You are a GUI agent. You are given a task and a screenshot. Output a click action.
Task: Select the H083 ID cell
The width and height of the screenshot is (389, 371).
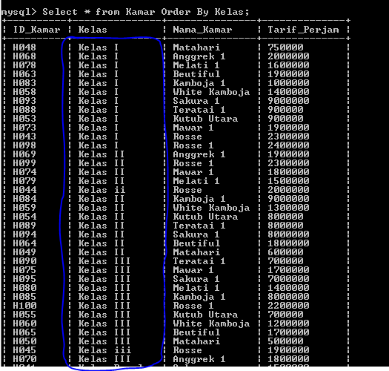point(24,83)
